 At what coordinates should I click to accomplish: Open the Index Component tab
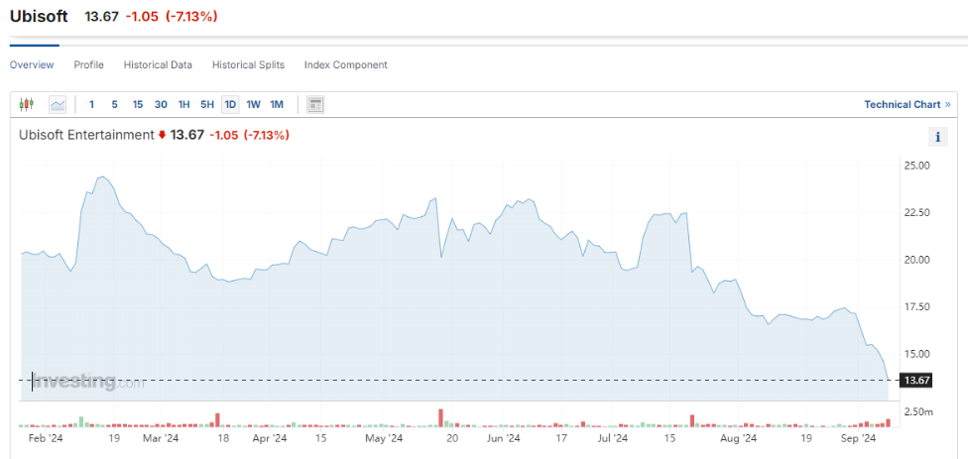click(346, 64)
